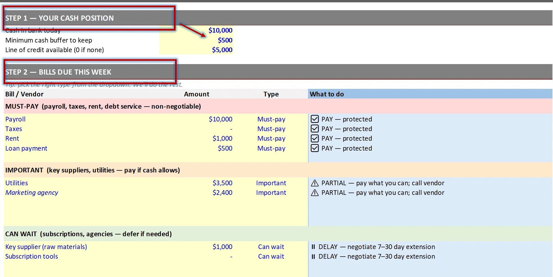Open the Utilities Type dropdown cell
The width and height of the screenshot is (553, 277).
point(271,183)
